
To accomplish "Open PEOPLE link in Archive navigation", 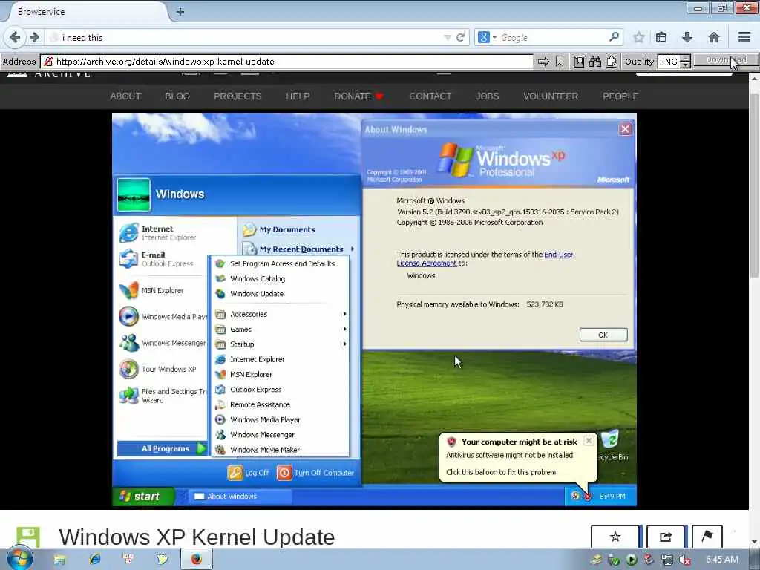I will pyautogui.click(x=620, y=96).
